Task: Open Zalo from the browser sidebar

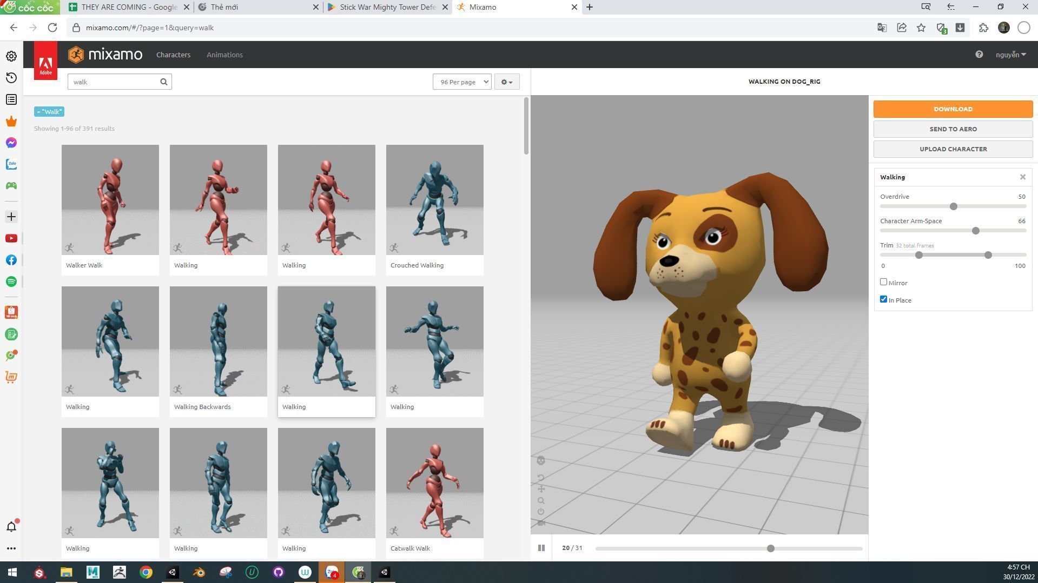Action: click(x=11, y=164)
